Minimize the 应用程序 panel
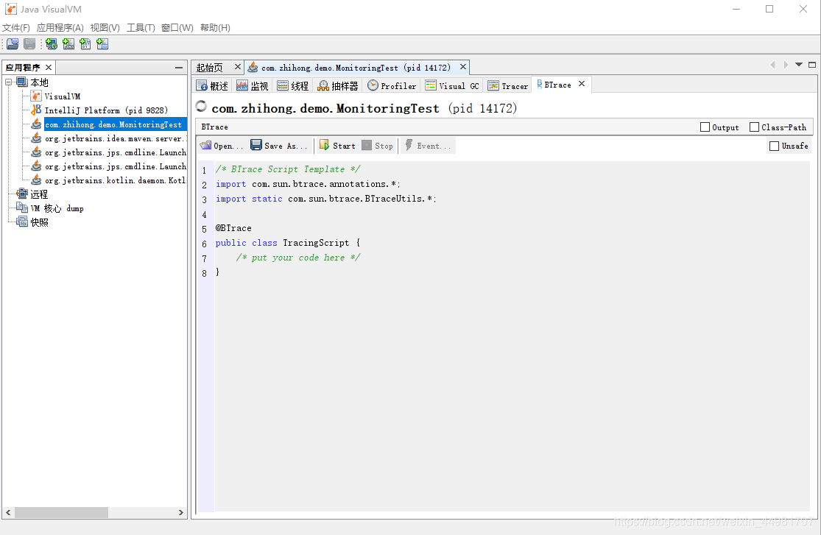The image size is (821, 535). (x=179, y=68)
